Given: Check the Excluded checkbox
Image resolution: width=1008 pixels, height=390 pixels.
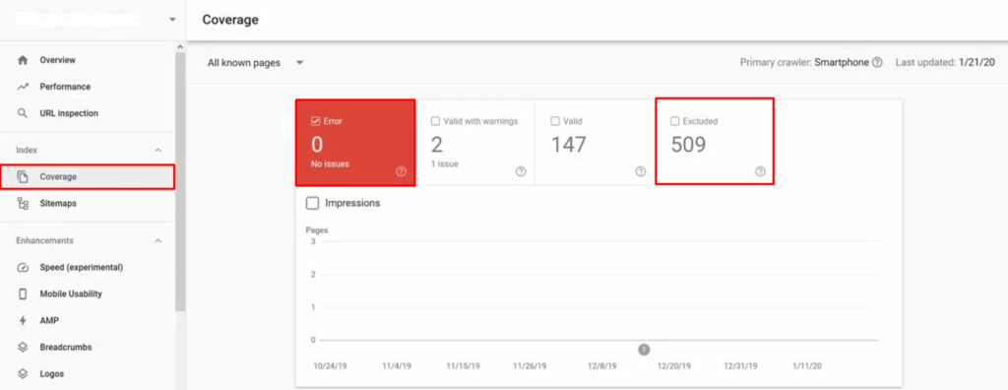Looking at the screenshot, I should [x=674, y=121].
